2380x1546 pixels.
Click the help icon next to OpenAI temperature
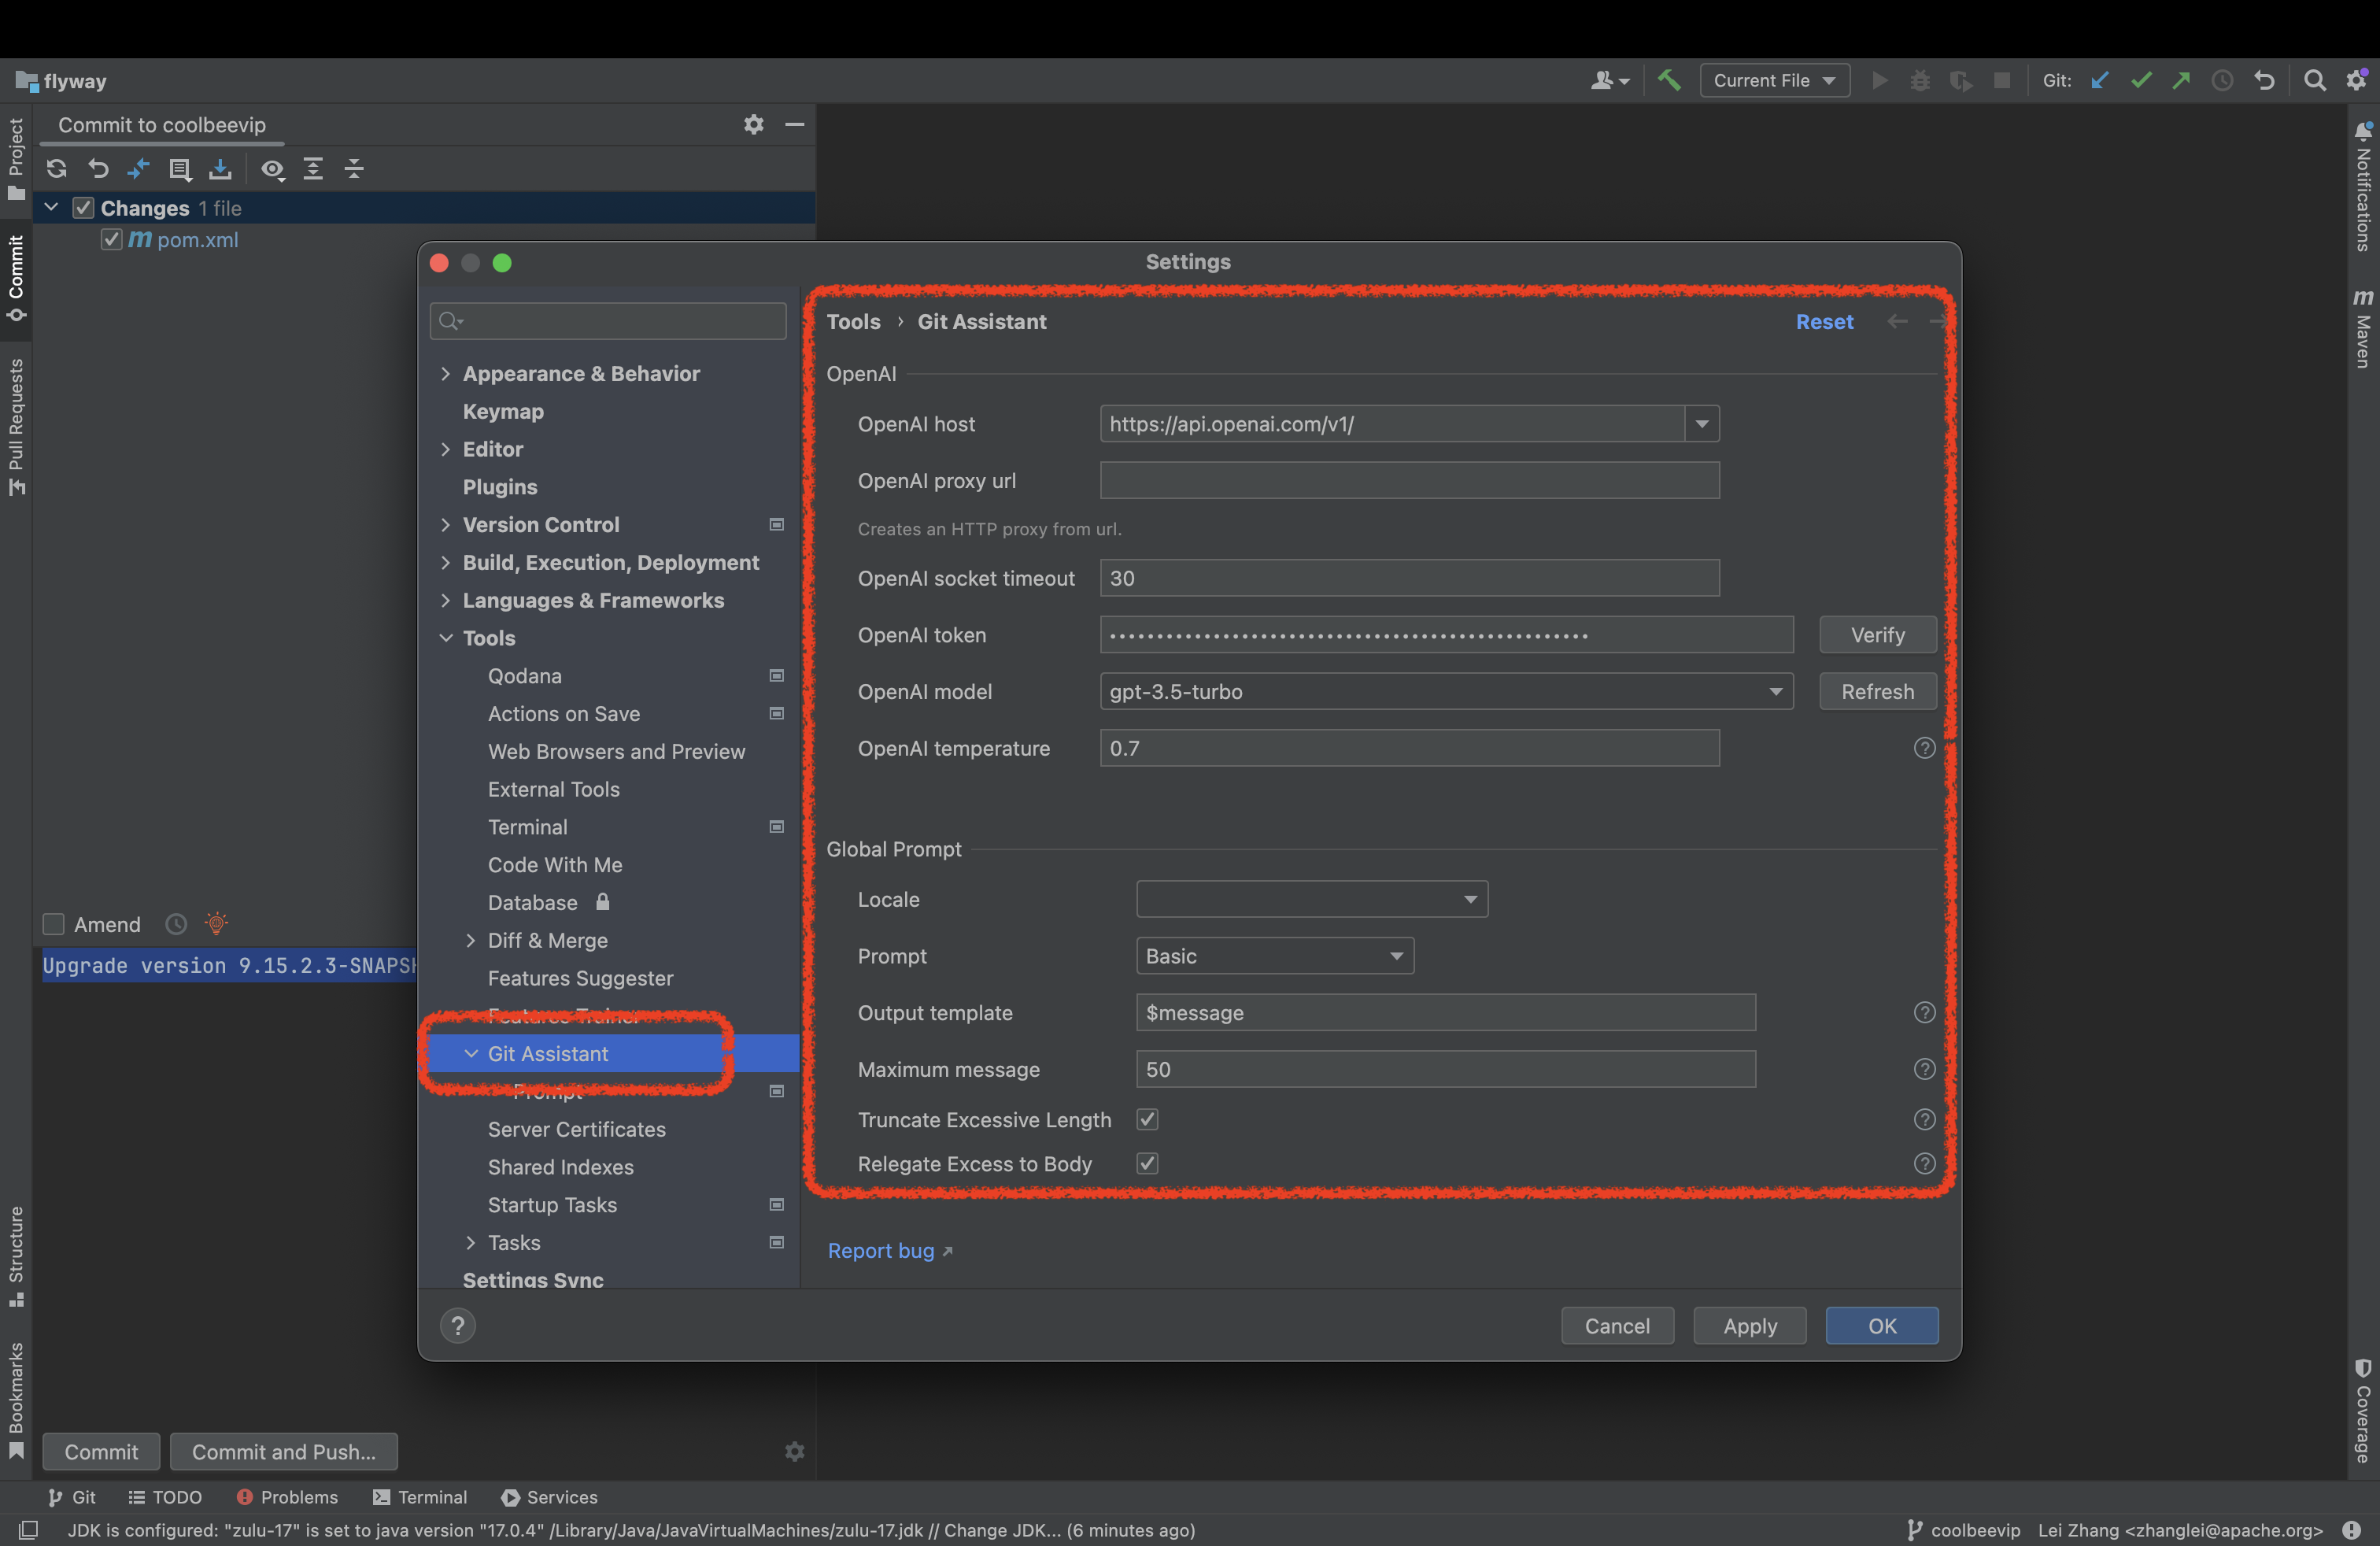pos(1924,746)
